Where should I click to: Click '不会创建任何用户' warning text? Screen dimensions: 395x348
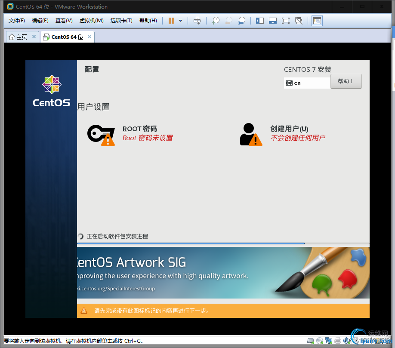[x=298, y=138]
